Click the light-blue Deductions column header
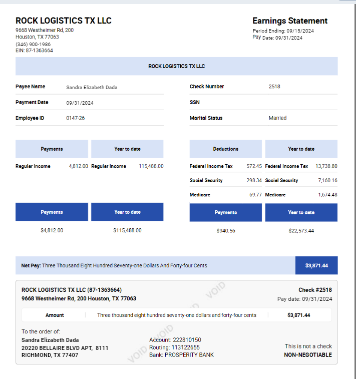 [225, 149]
